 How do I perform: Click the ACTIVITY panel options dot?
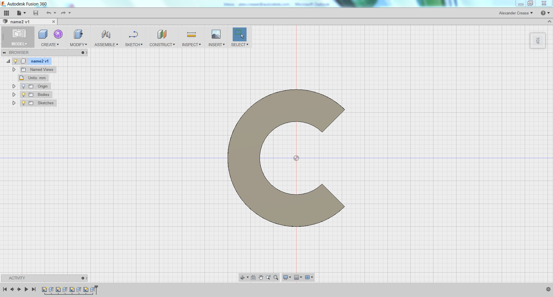coord(83,278)
